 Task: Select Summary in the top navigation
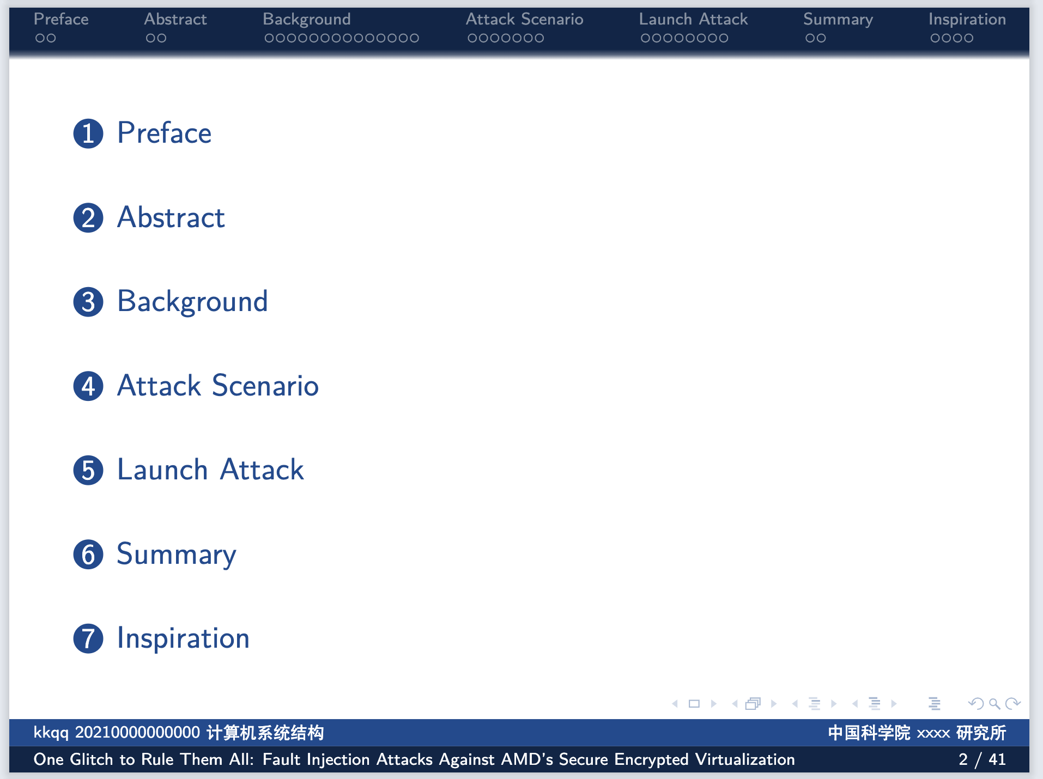pyautogui.click(x=838, y=20)
